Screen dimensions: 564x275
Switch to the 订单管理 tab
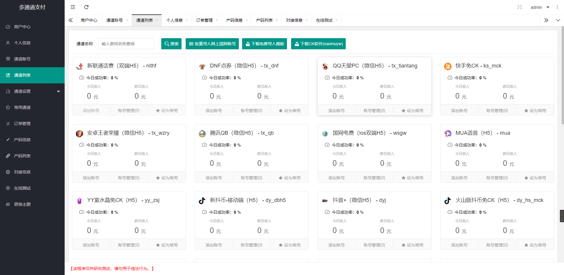[x=204, y=20]
